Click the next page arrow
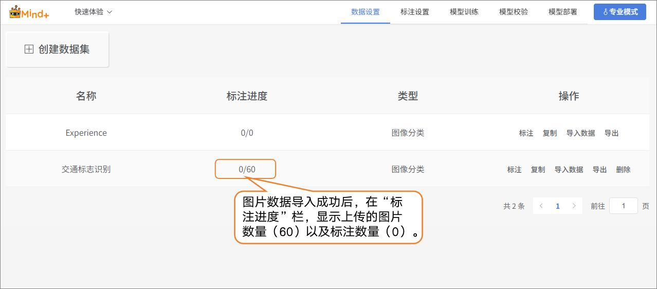657x289 pixels. pyautogui.click(x=574, y=206)
